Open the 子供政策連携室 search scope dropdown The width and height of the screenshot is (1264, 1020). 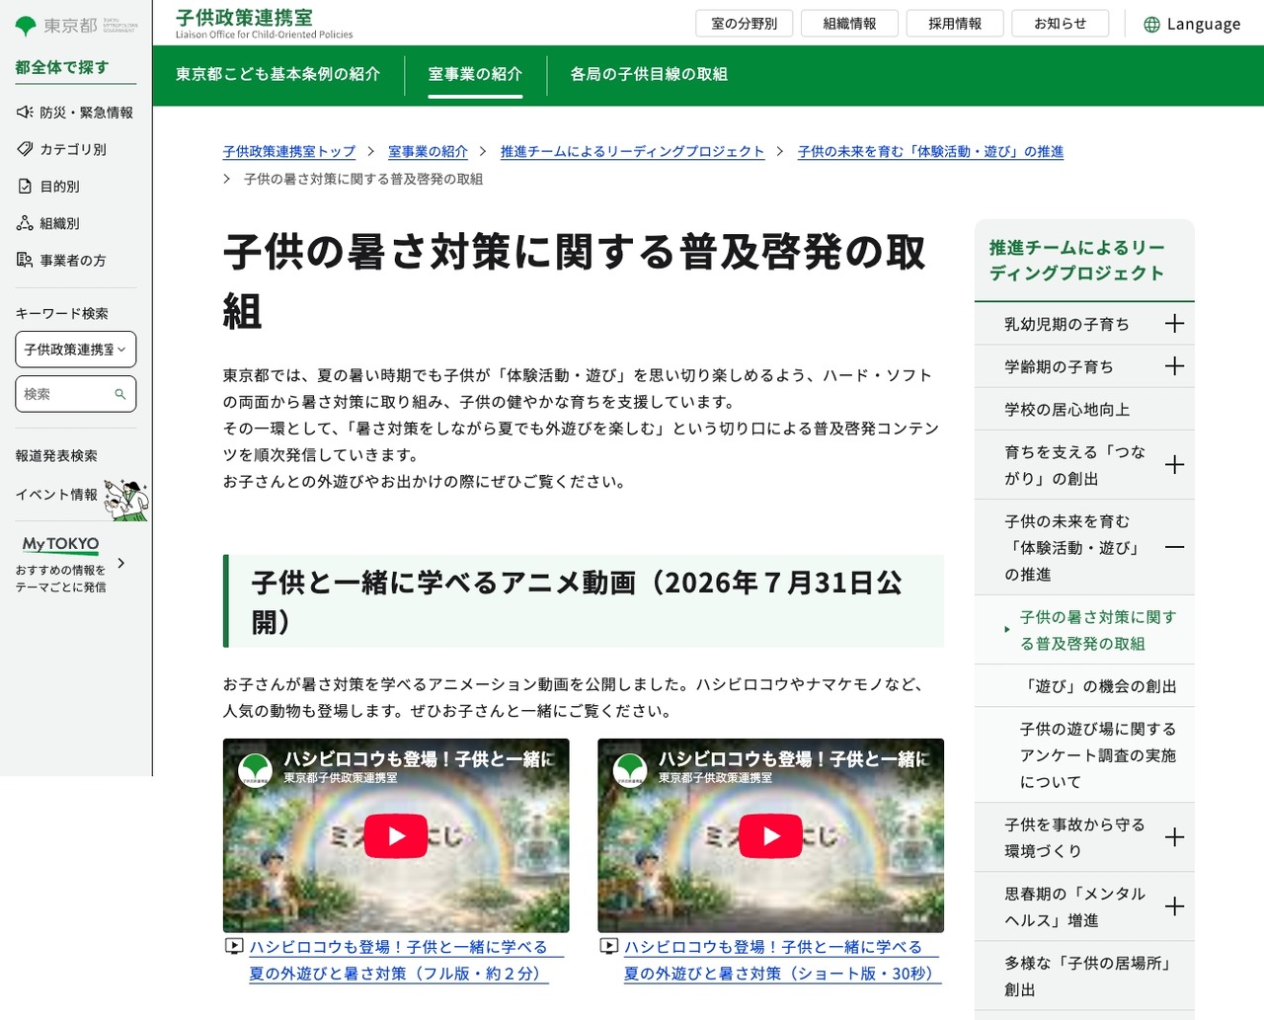point(76,350)
